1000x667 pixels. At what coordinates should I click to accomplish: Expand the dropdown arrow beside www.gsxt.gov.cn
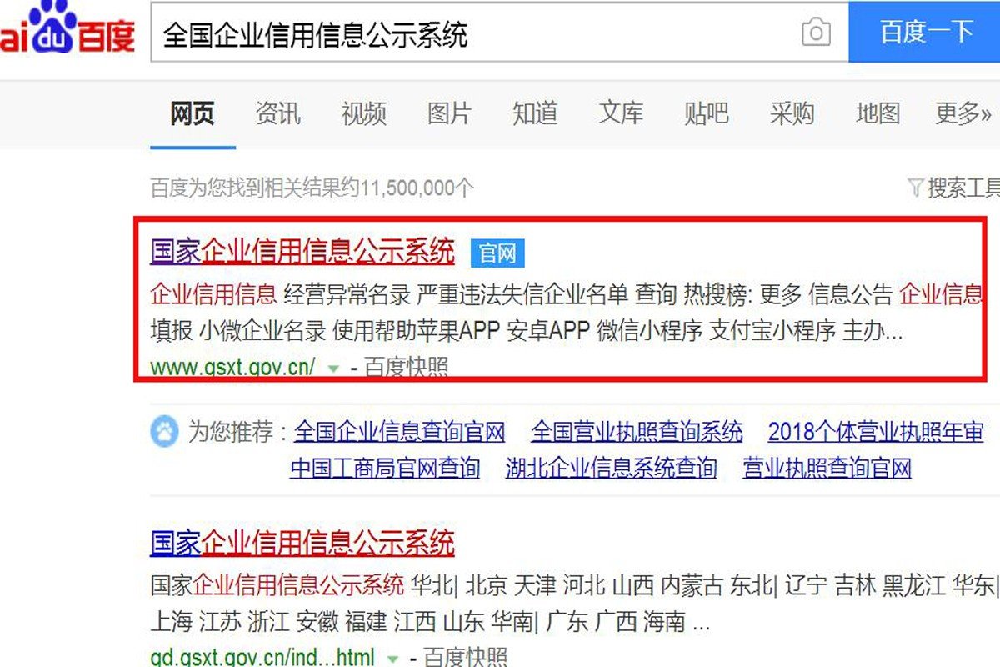(x=332, y=369)
